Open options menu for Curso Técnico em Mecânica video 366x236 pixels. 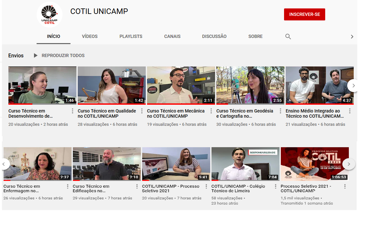(211, 111)
